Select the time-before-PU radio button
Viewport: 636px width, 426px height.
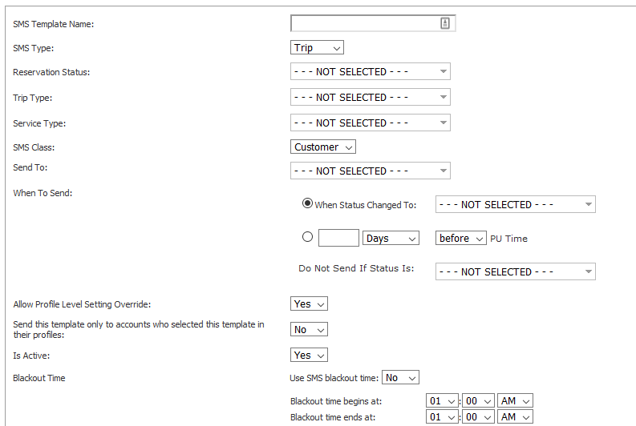307,237
